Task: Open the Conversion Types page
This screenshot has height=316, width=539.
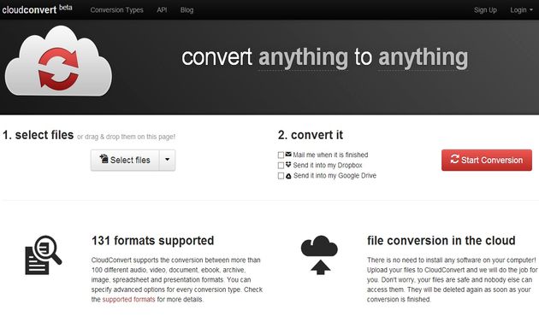Action: tap(117, 10)
